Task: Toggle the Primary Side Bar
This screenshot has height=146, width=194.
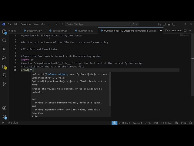Action: click(x=164, y=24)
